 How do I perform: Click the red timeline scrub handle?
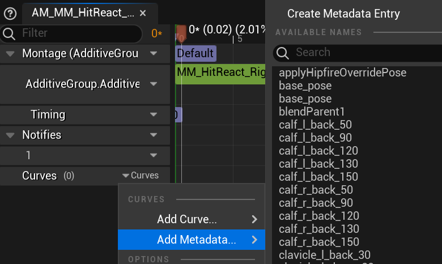click(181, 32)
